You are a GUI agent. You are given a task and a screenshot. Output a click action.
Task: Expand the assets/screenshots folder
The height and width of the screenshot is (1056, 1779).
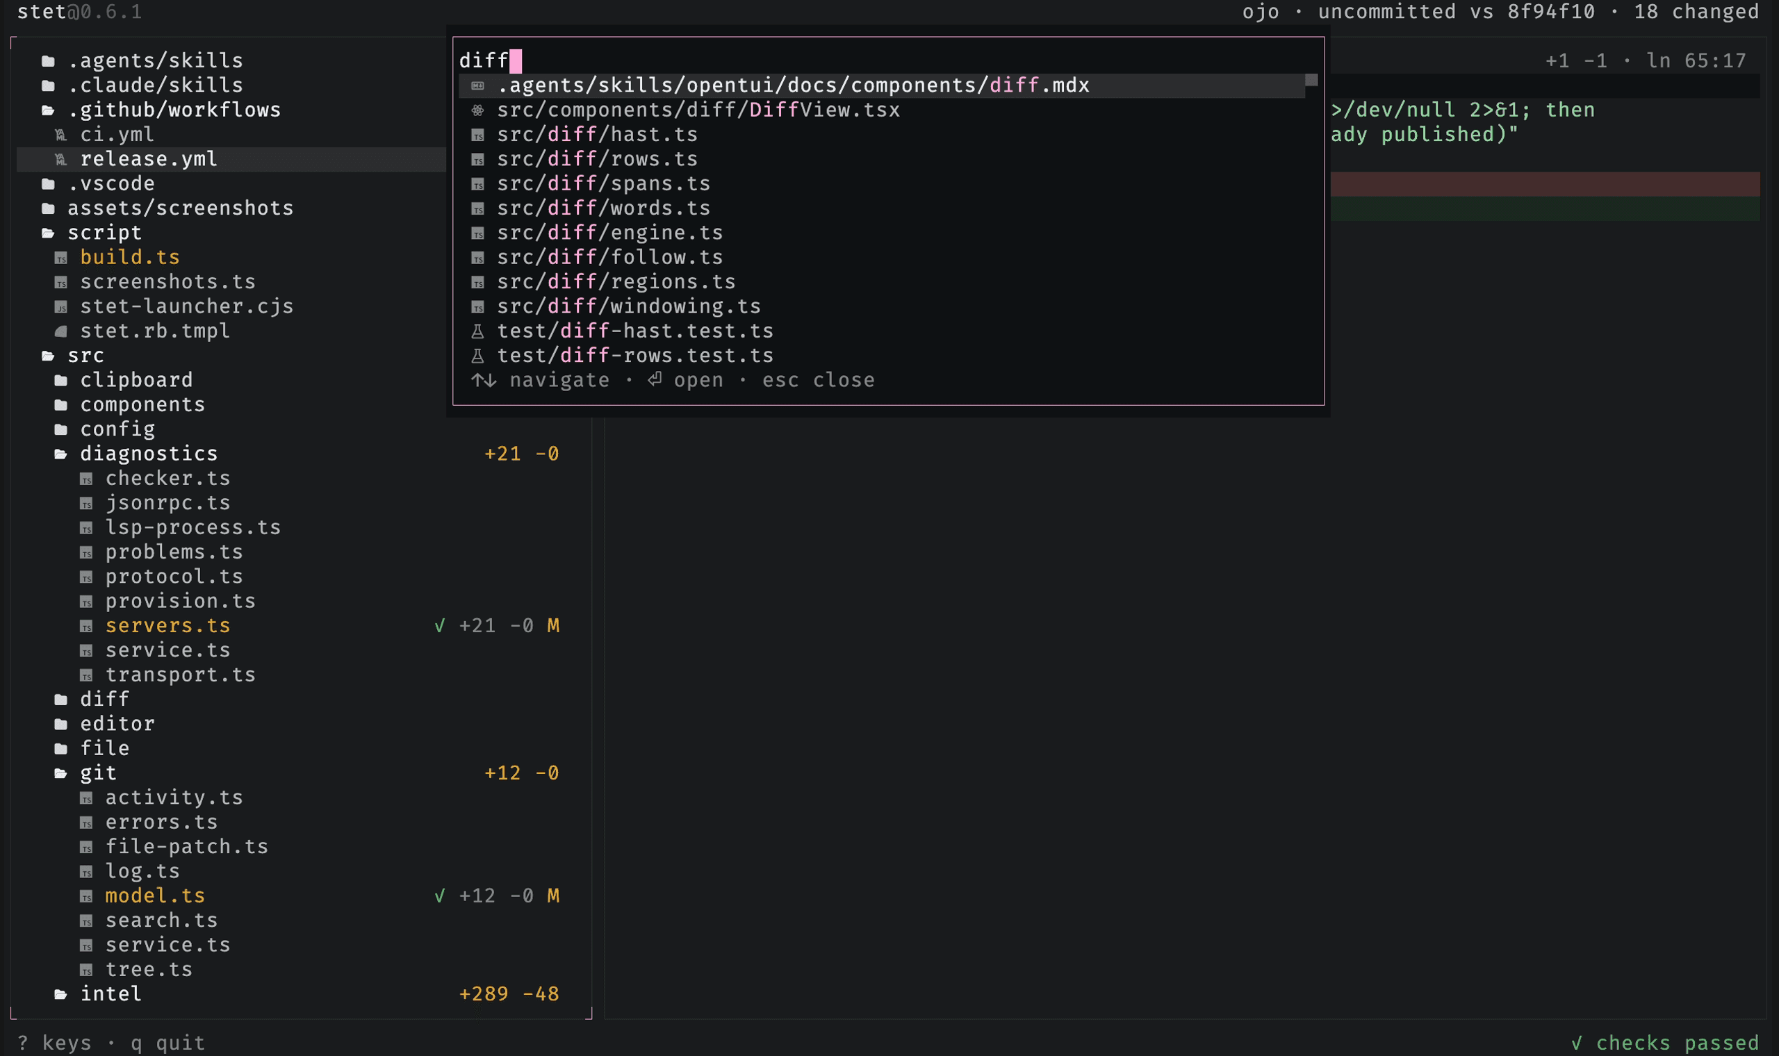click(49, 208)
